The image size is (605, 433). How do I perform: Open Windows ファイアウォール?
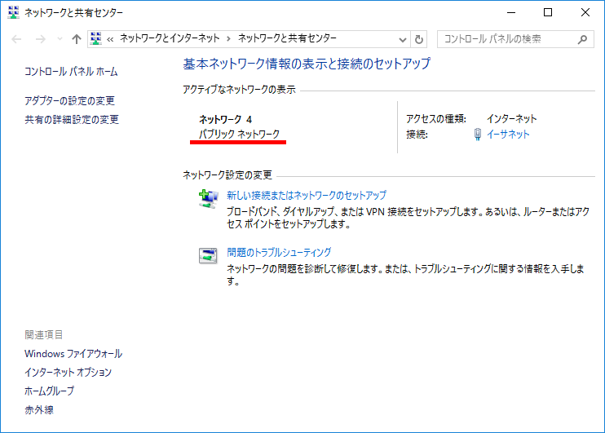click(73, 354)
